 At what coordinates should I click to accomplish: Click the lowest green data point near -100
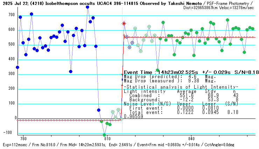[104, 135]
